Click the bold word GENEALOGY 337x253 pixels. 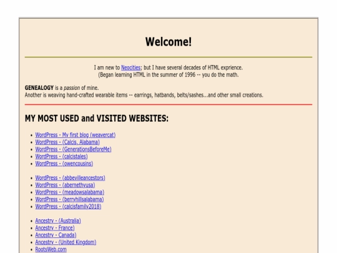pyautogui.click(x=39, y=88)
